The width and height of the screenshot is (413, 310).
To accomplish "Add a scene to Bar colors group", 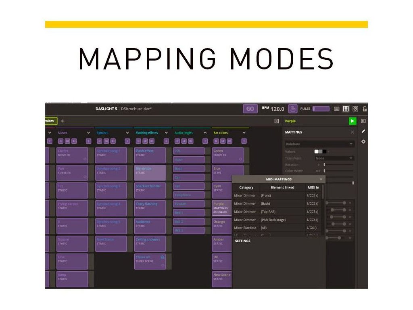I will (x=244, y=141).
